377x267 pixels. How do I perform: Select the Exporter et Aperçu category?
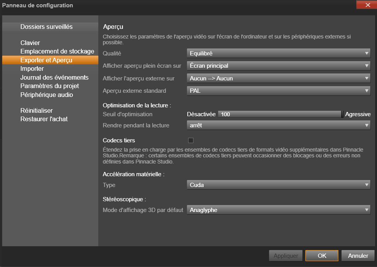click(50, 60)
